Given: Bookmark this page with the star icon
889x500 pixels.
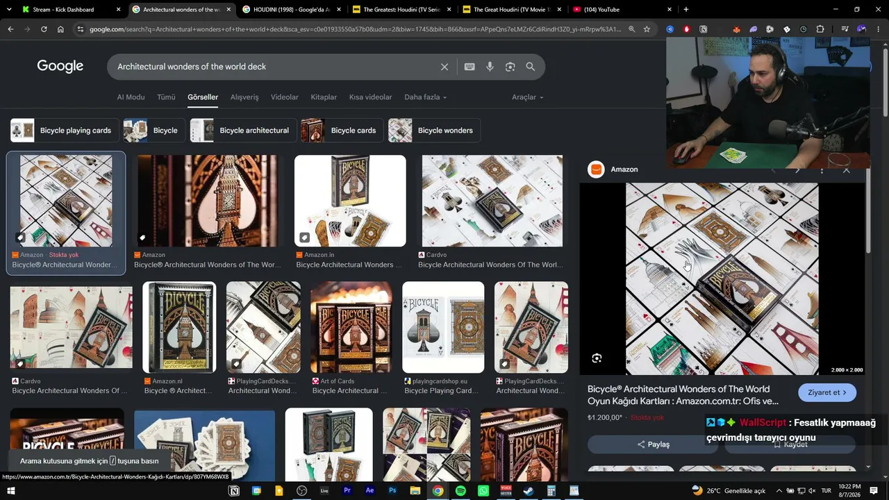Looking at the screenshot, I should point(647,29).
